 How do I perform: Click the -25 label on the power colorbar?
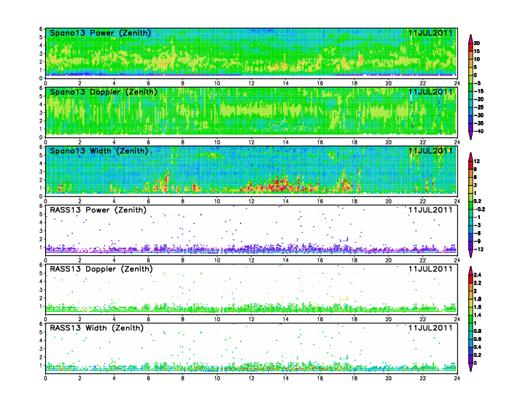(479, 107)
